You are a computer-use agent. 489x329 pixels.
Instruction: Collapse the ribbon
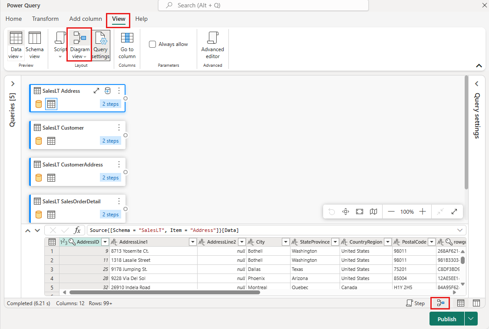click(479, 65)
